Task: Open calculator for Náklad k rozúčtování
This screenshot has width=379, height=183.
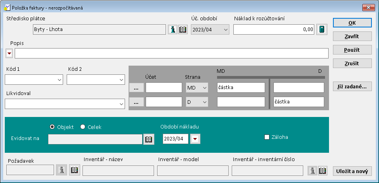Action: (x=322, y=29)
